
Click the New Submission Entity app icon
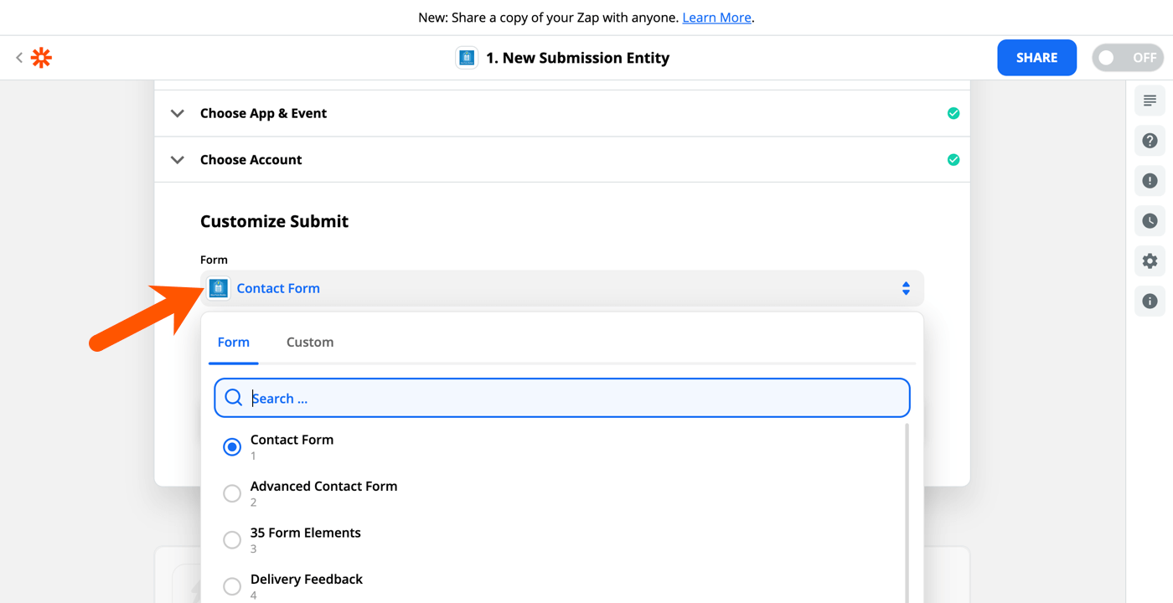point(466,57)
